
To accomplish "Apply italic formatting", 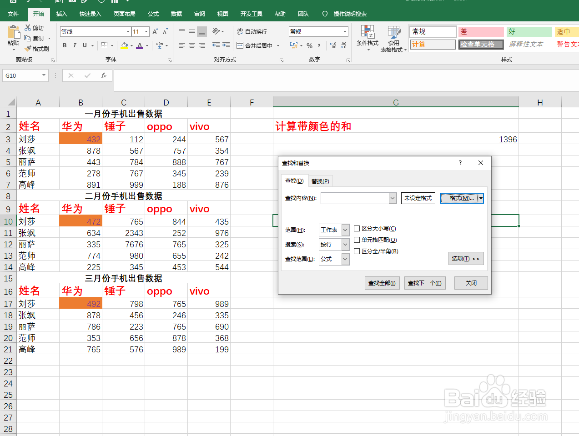I will (75, 46).
